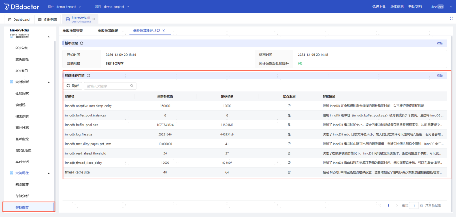The height and width of the screenshot is (217, 456).
Task: Select the thread_cache_size row name
Action: point(77,172)
